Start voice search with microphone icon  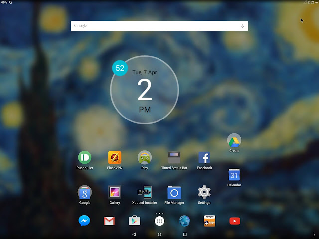point(243,26)
